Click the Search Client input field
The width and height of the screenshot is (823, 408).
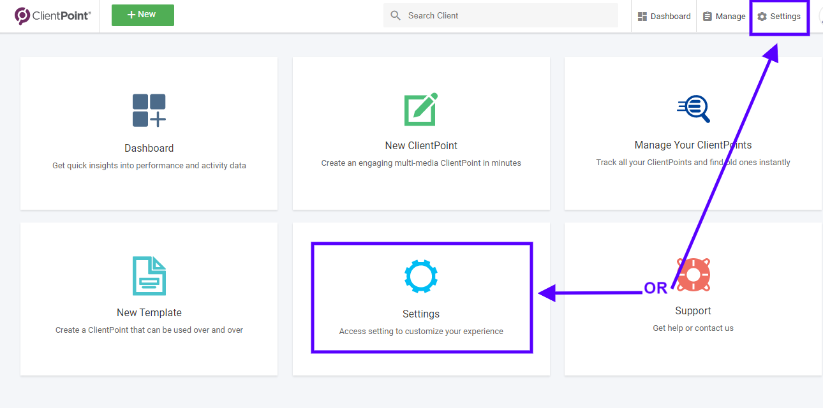tap(501, 15)
